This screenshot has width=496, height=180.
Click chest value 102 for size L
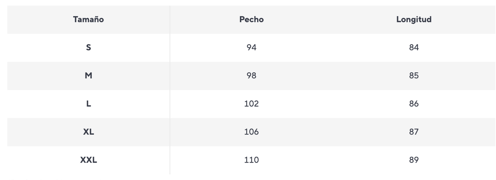point(252,103)
